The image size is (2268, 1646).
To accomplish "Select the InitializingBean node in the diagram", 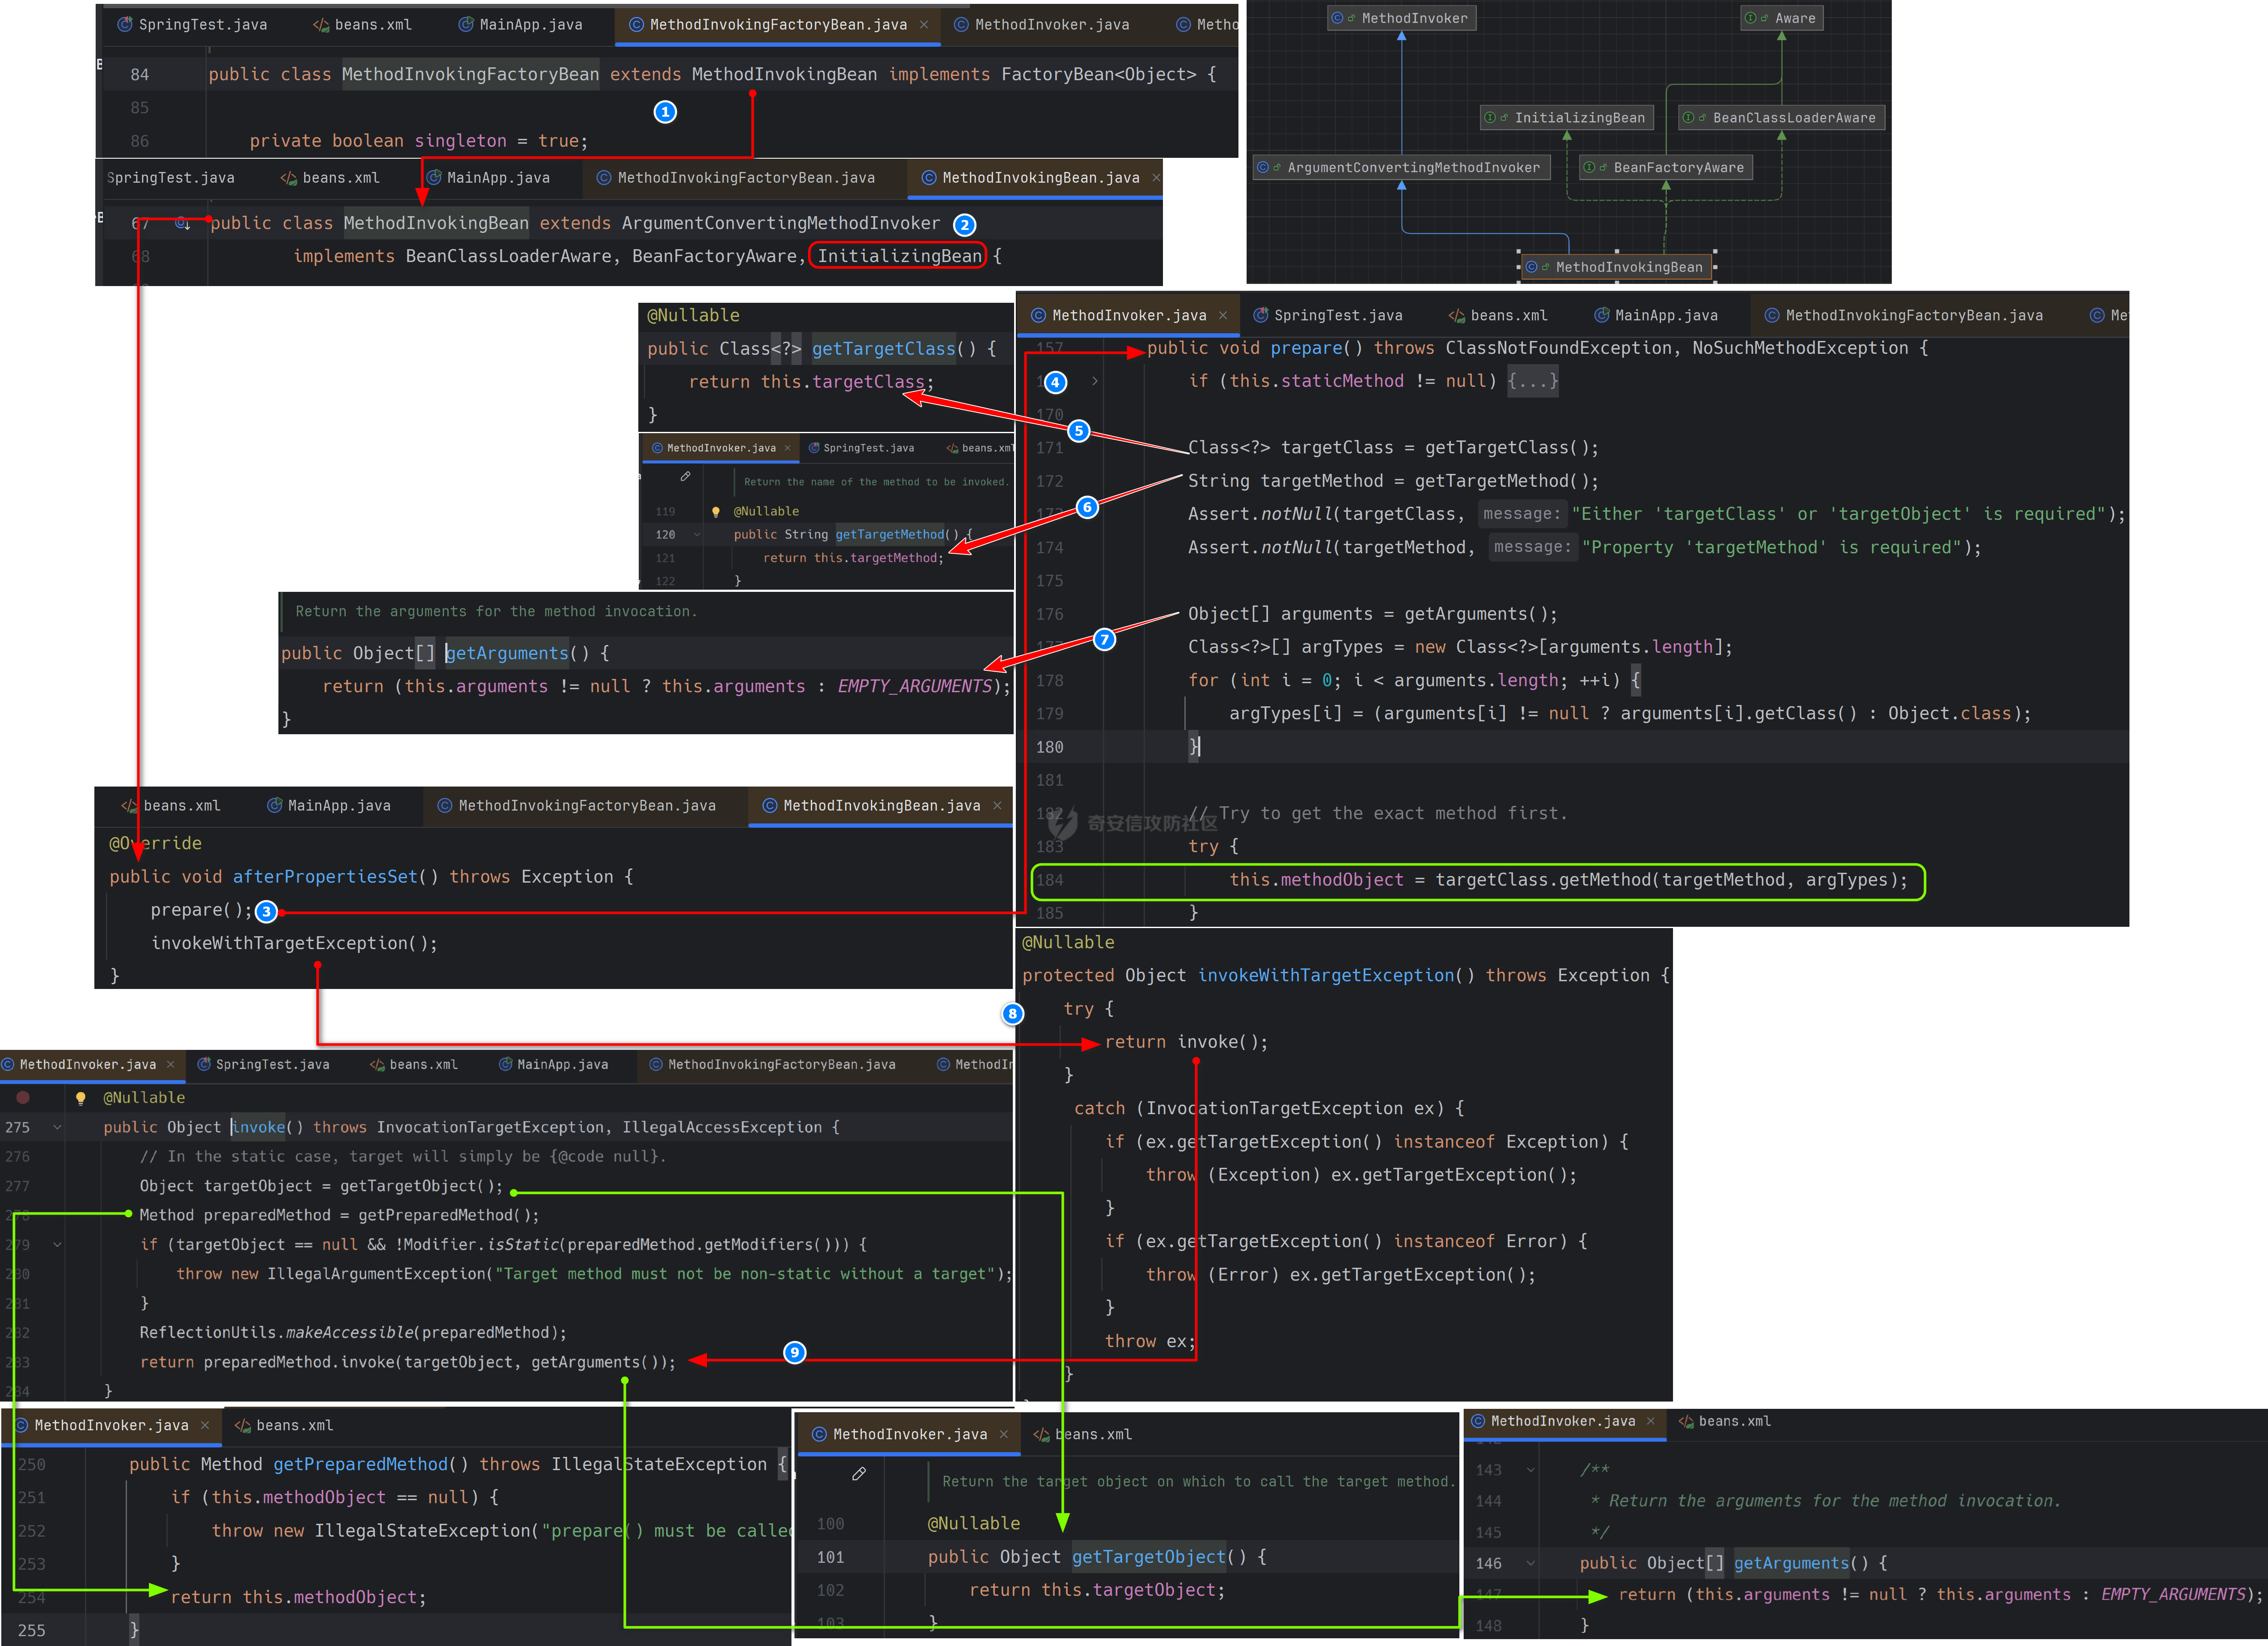I will (1567, 118).
